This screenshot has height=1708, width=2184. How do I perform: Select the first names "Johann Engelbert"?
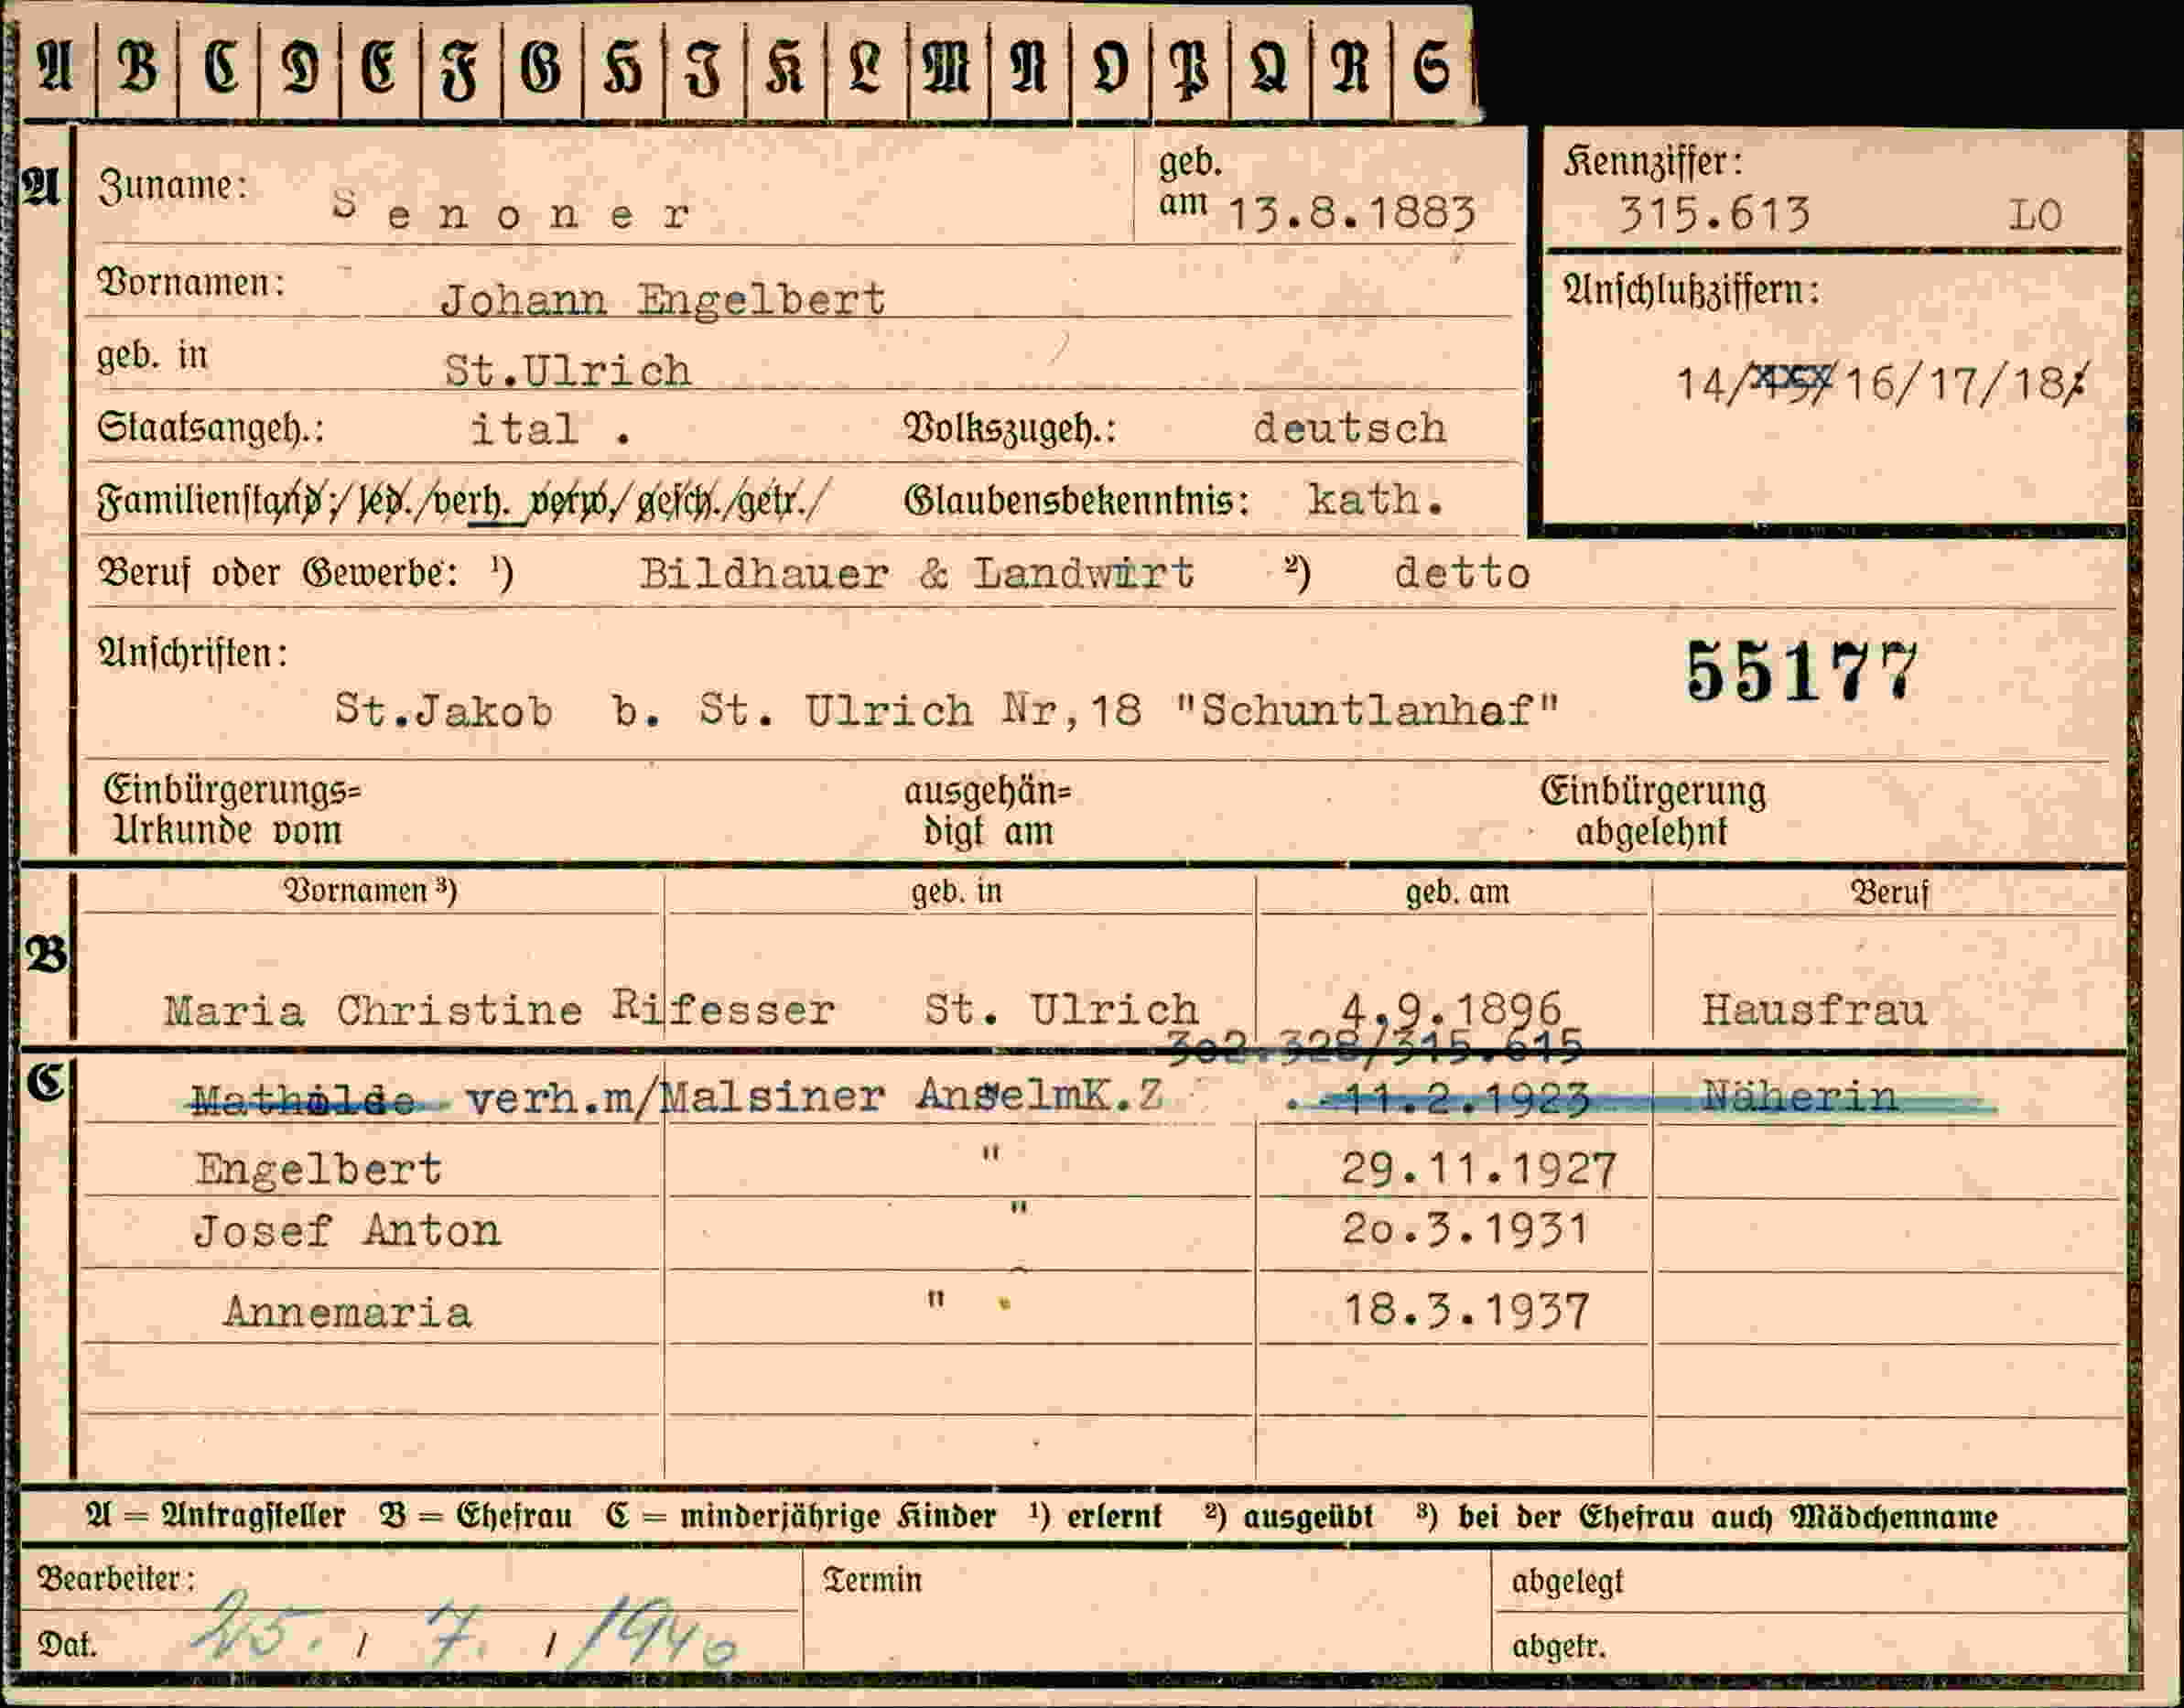pyautogui.click(x=663, y=299)
